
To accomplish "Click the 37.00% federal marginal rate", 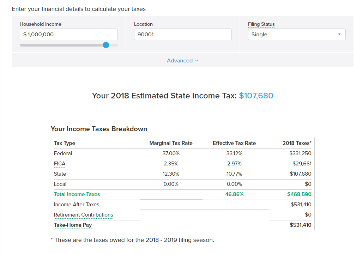I will click(x=171, y=153).
